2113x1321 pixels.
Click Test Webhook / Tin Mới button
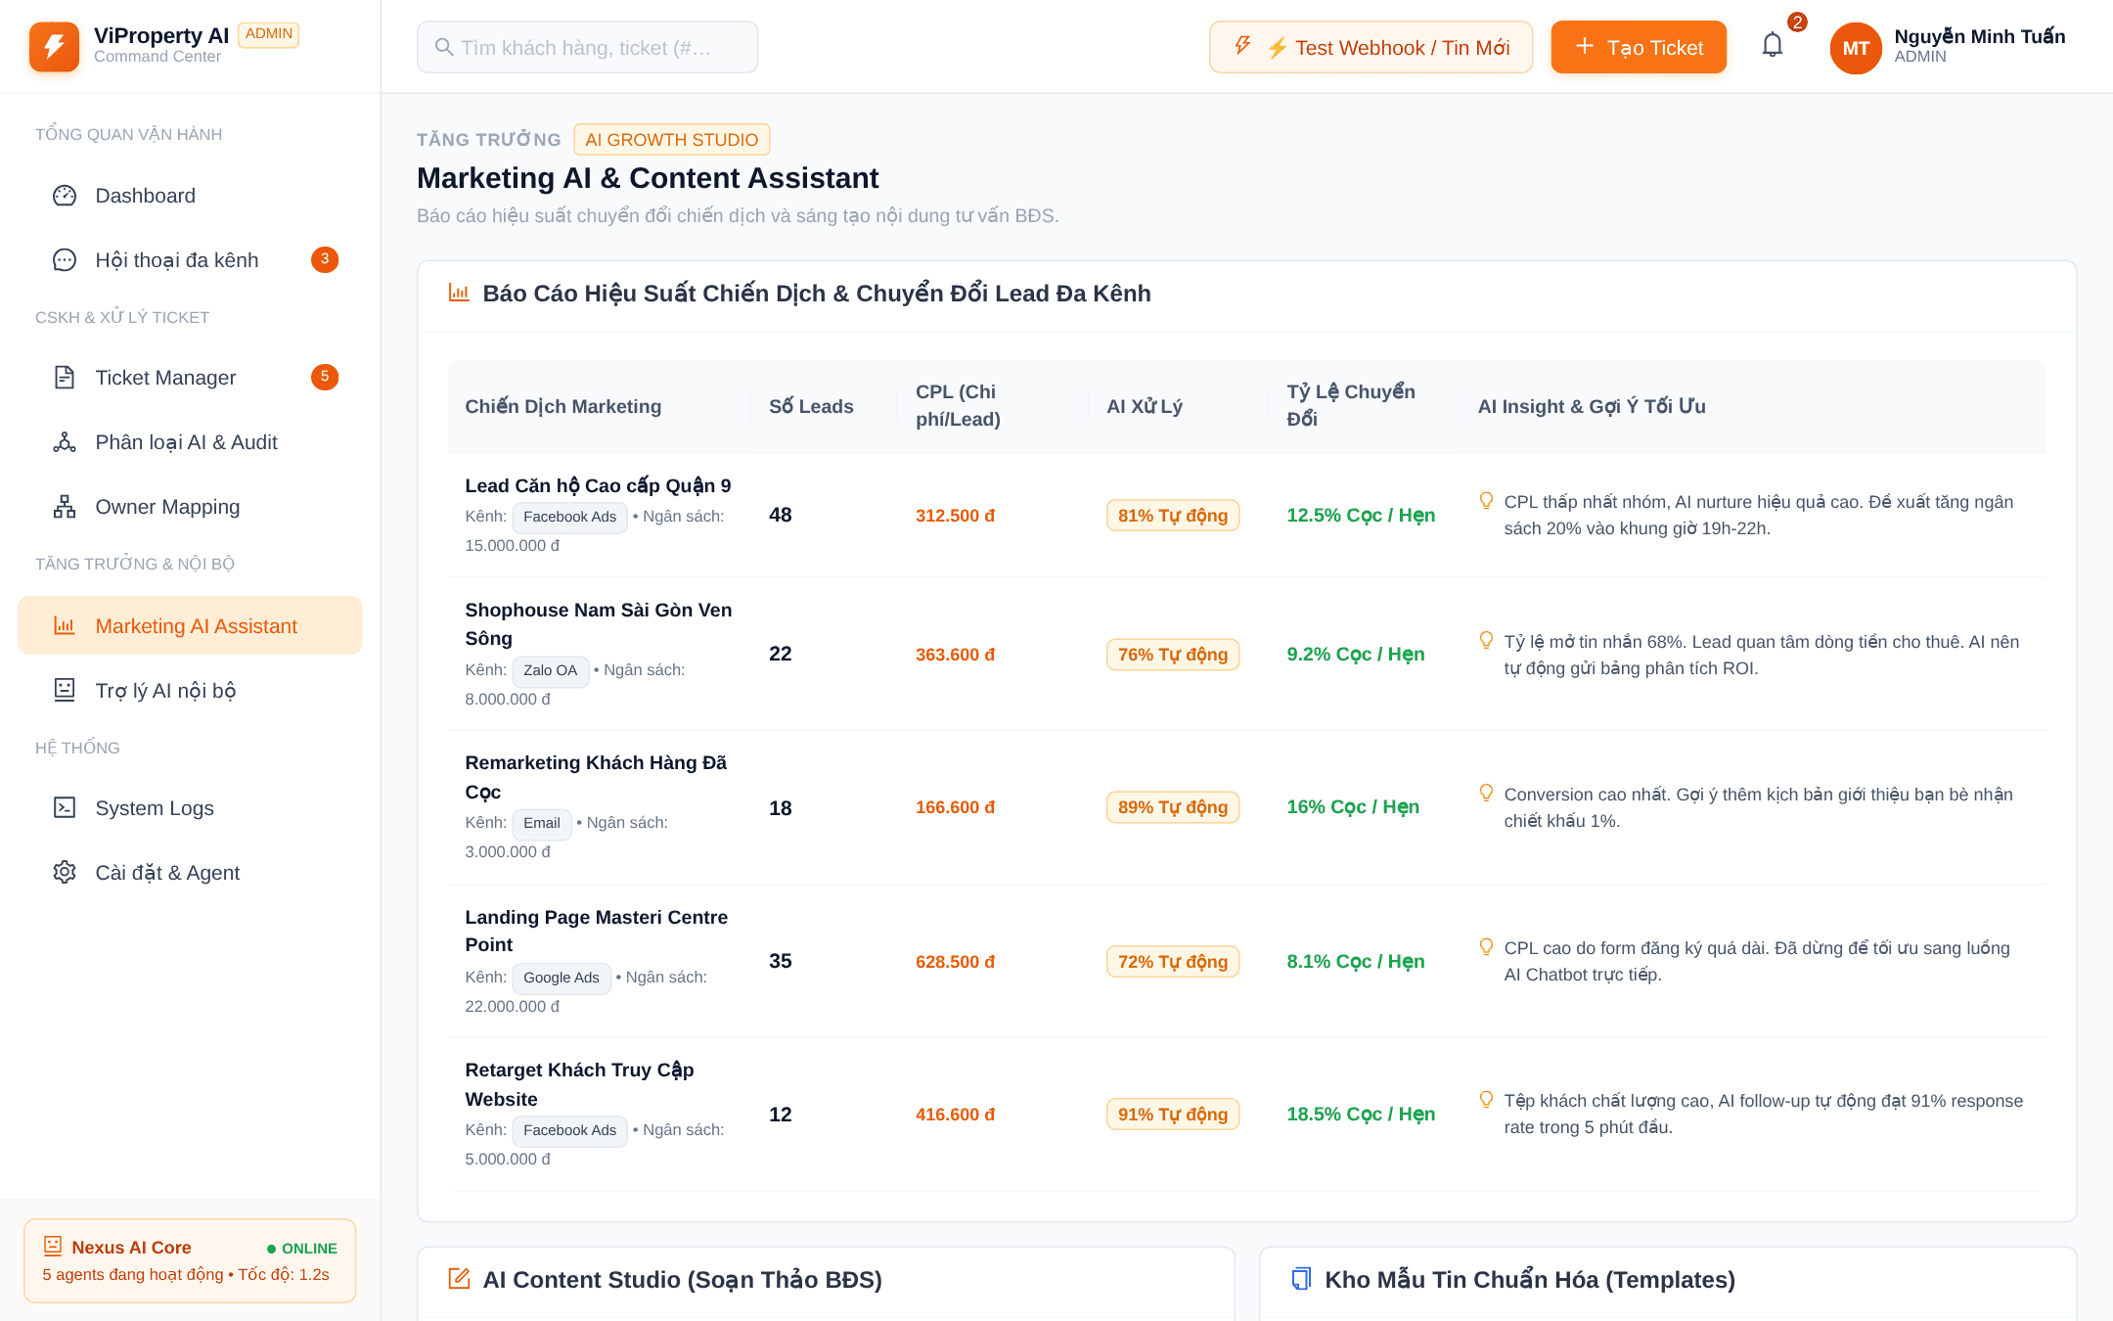(x=1371, y=47)
